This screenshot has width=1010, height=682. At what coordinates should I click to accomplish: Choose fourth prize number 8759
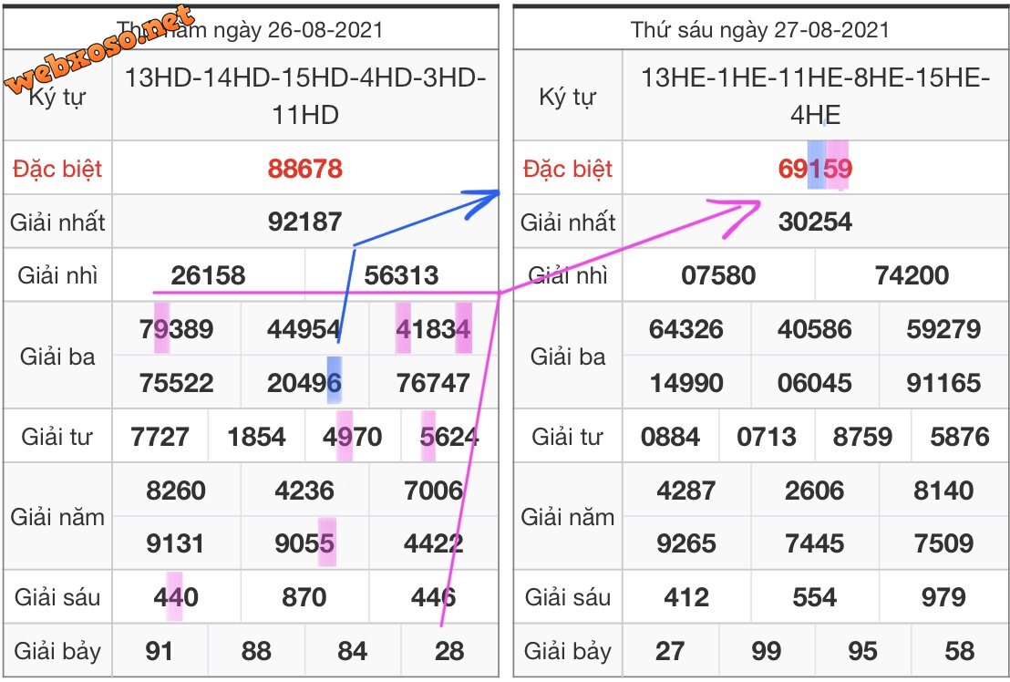point(862,437)
